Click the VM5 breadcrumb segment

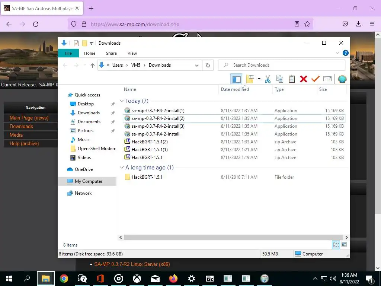pos(135,65)
